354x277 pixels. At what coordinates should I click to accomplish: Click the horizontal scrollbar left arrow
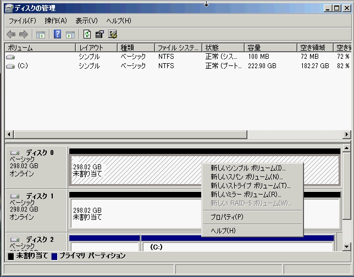coord(9,134)
